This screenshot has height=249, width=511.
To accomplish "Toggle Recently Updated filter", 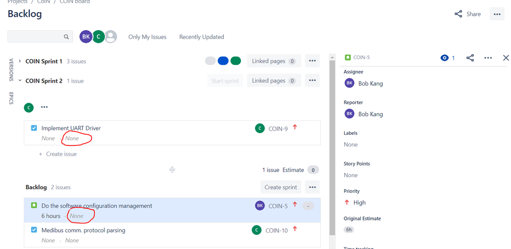I will click(x=202, y=37).
